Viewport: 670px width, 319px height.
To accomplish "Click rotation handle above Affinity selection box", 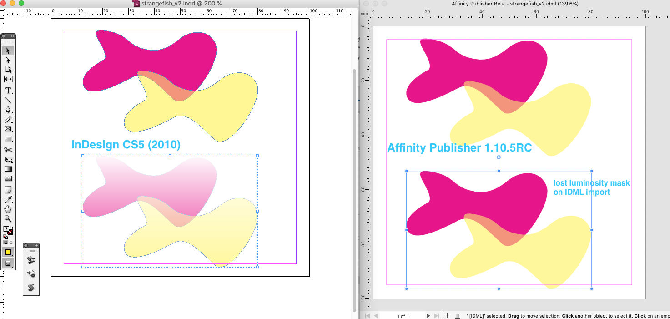I will point(499,157).
